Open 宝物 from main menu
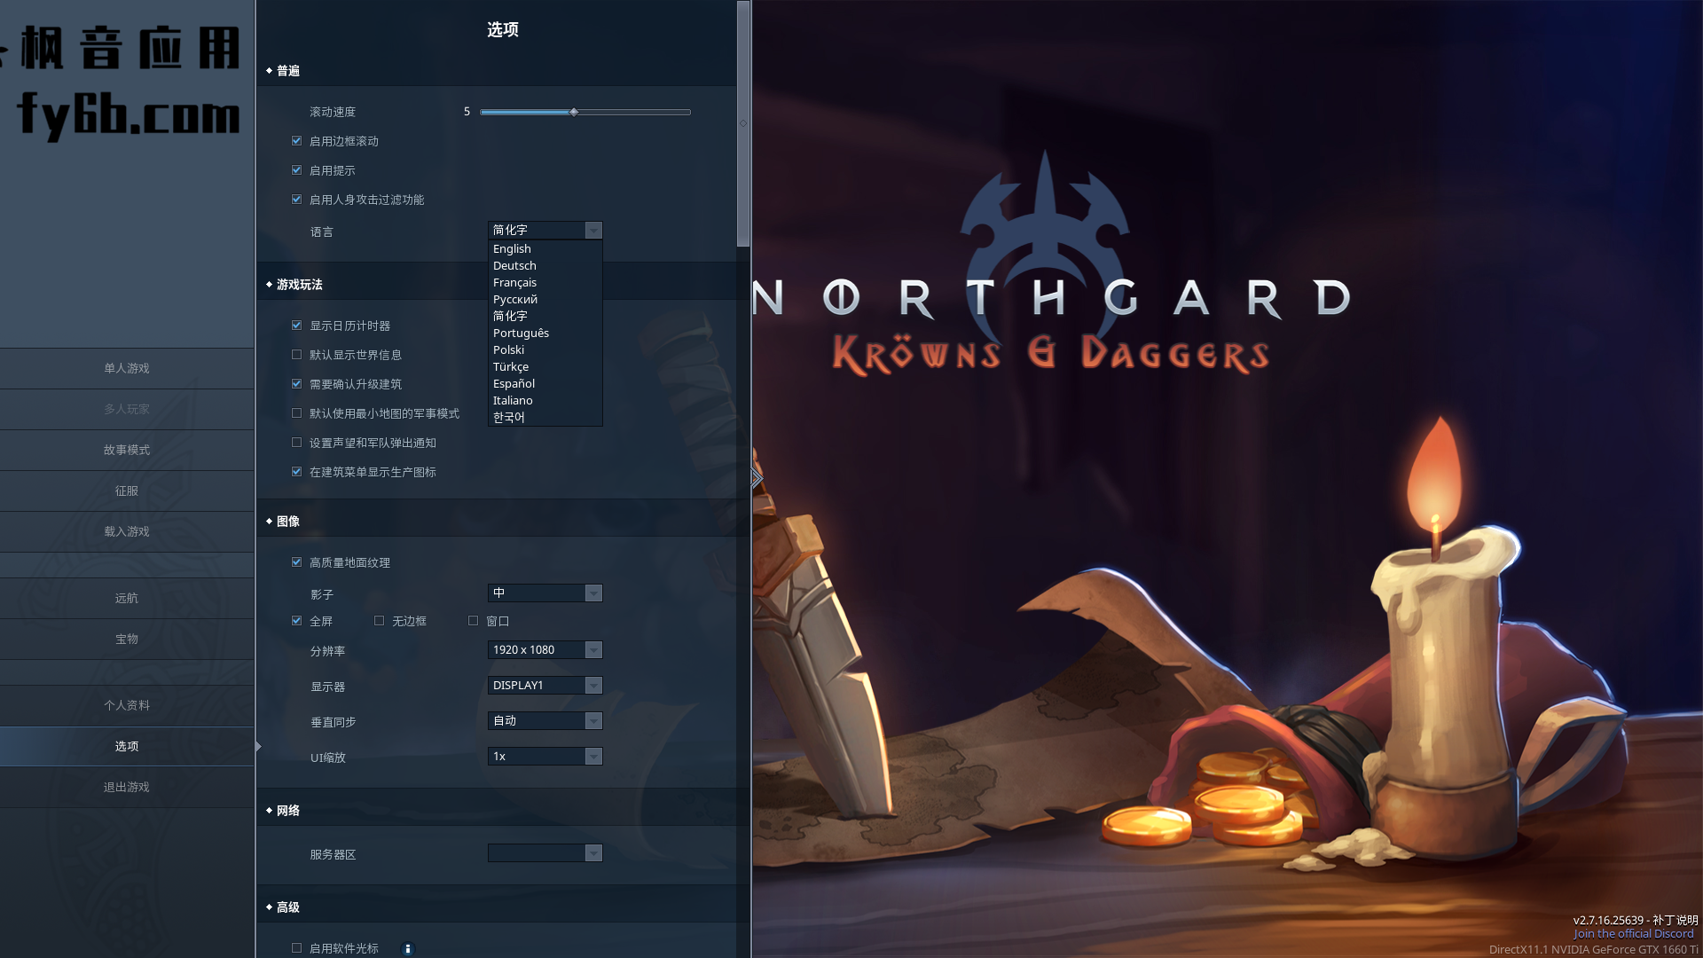1703x958 pixels. (x=127, y=639)
